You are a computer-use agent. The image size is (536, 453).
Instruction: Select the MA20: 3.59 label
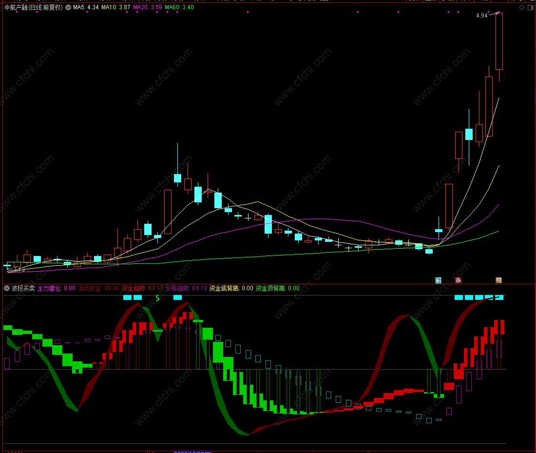pos(148,7)
